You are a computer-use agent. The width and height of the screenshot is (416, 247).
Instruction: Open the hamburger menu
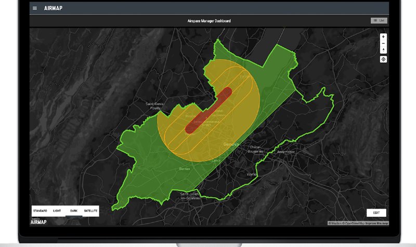(35, 8)
